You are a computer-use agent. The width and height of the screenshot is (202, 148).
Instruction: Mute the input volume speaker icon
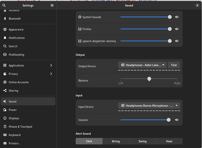pos(177,120)
